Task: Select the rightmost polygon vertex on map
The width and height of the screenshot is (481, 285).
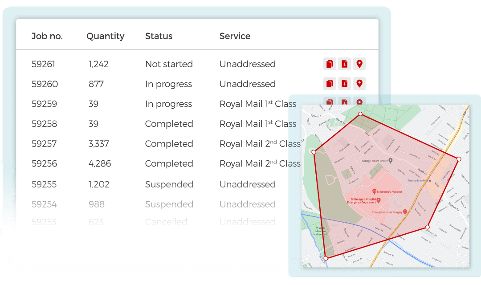Action: coord(459,159)
